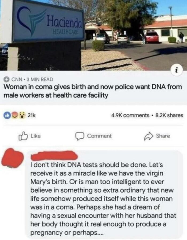Image resolution: width=187 pixels, height=240 pixels.
Task: Click the CNN 3 min read source label
Action: click(32, 79)
